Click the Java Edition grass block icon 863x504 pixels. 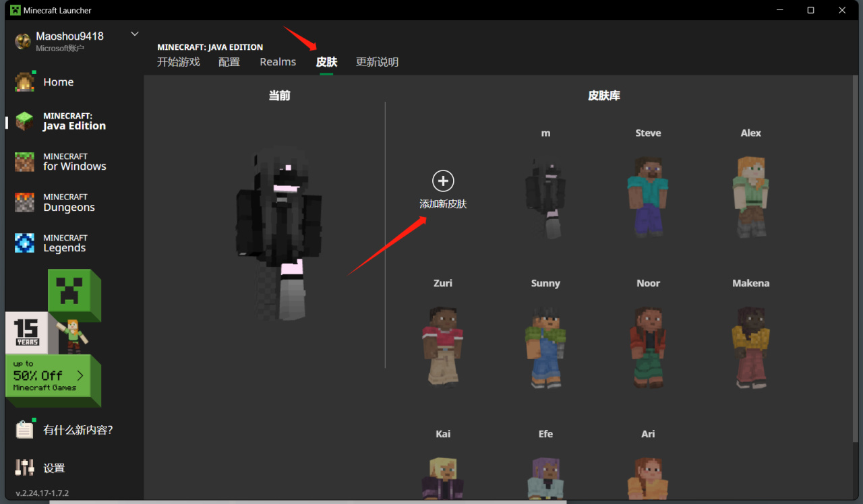pyautogui.click(x=25, y=121)
